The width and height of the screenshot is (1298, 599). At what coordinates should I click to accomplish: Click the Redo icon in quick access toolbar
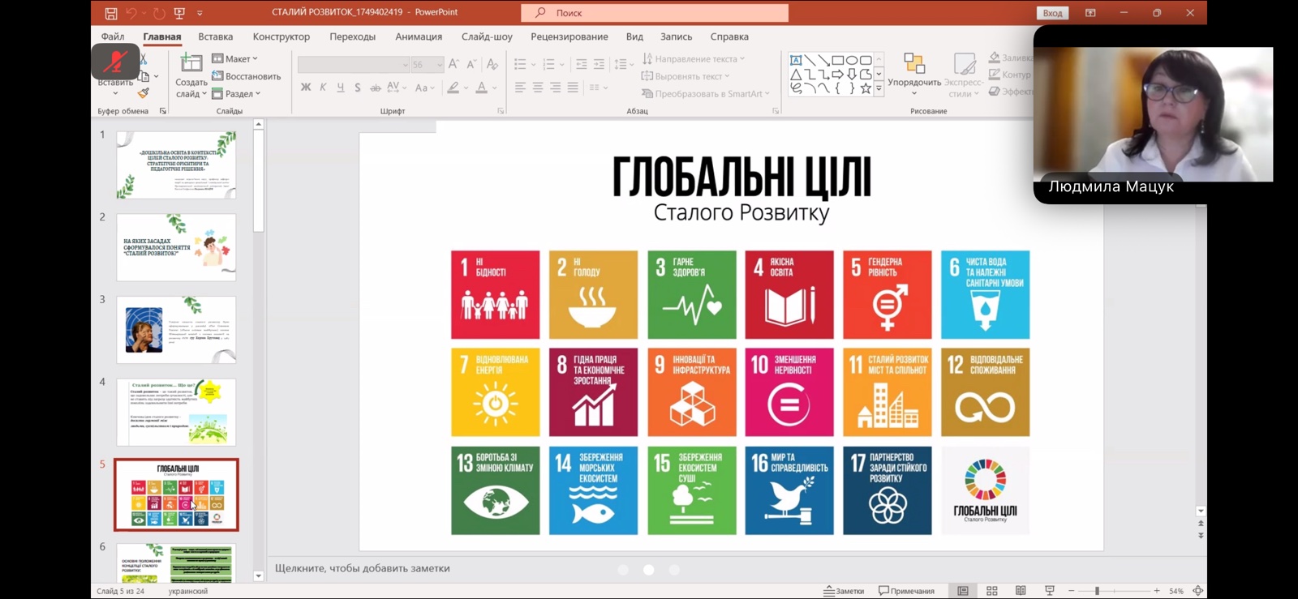[159, 13]
